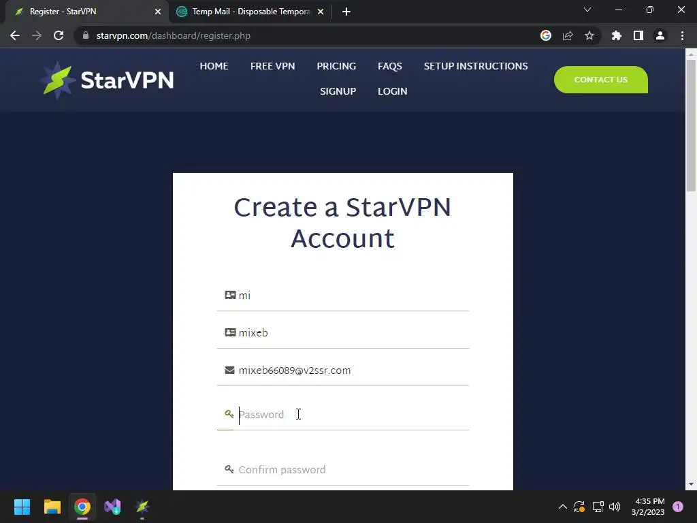Focus the Confirm password field
This screenshot has height=523, width=697.
[x=343, y=470]
